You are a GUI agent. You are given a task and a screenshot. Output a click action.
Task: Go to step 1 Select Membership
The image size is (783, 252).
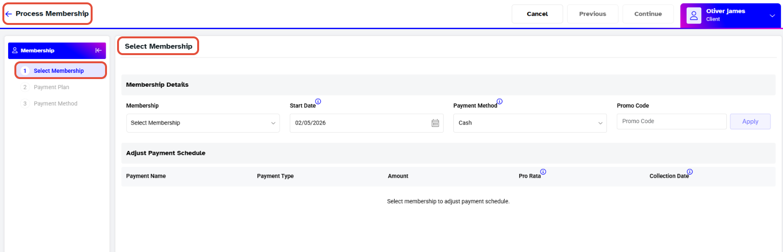click(60, 70)
